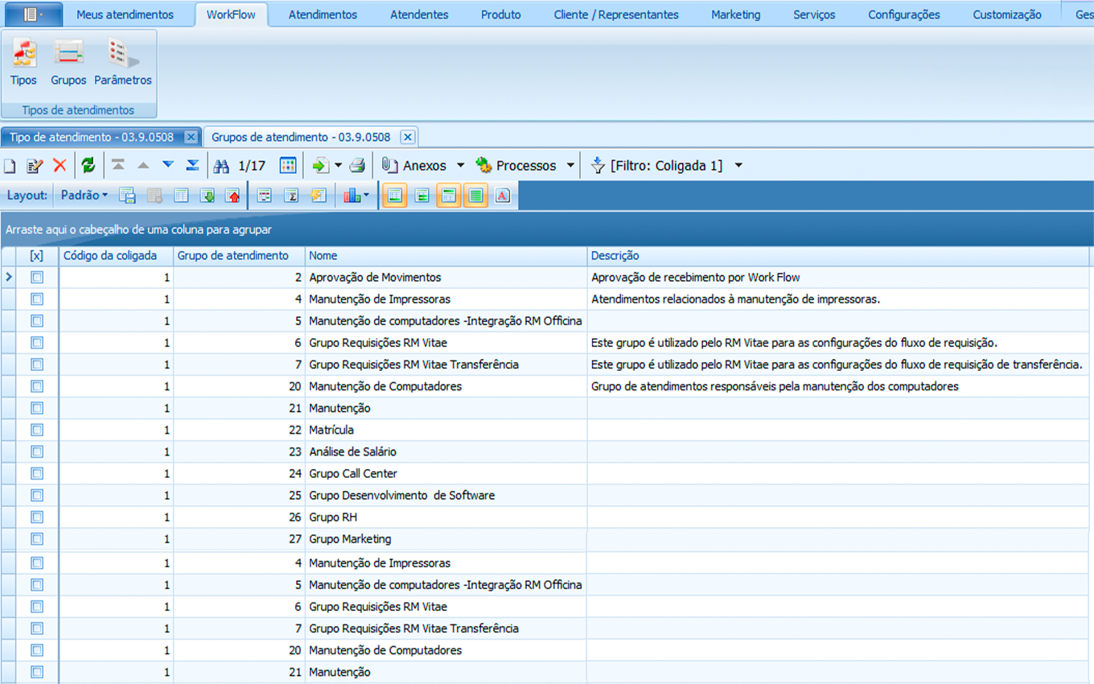Create new record with blank page icon
The image size is (1094, 684).
[x=10, y=166]
